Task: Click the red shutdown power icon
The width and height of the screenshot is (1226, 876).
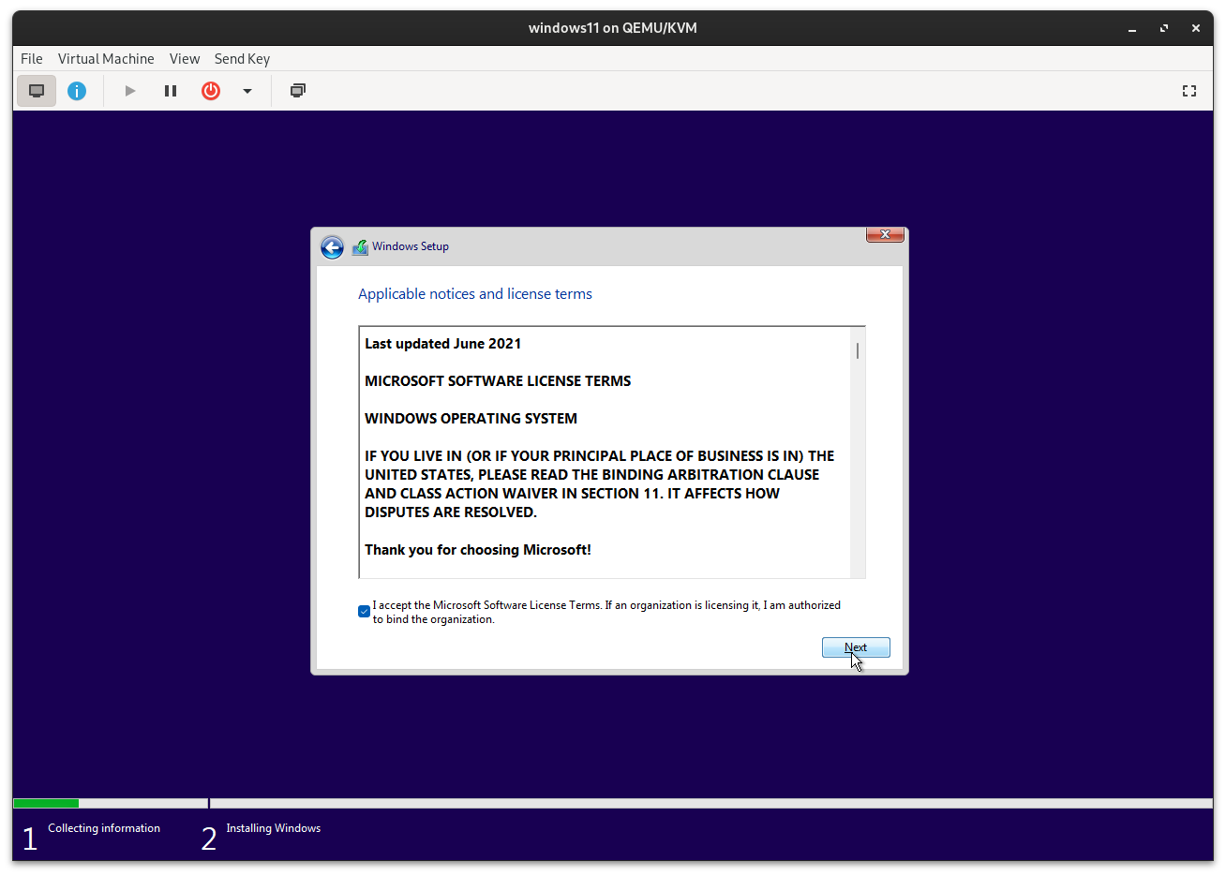Action: (x=211, y=91)
